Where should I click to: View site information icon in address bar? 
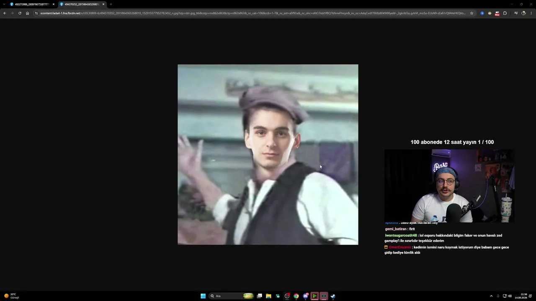pos(36,13)
